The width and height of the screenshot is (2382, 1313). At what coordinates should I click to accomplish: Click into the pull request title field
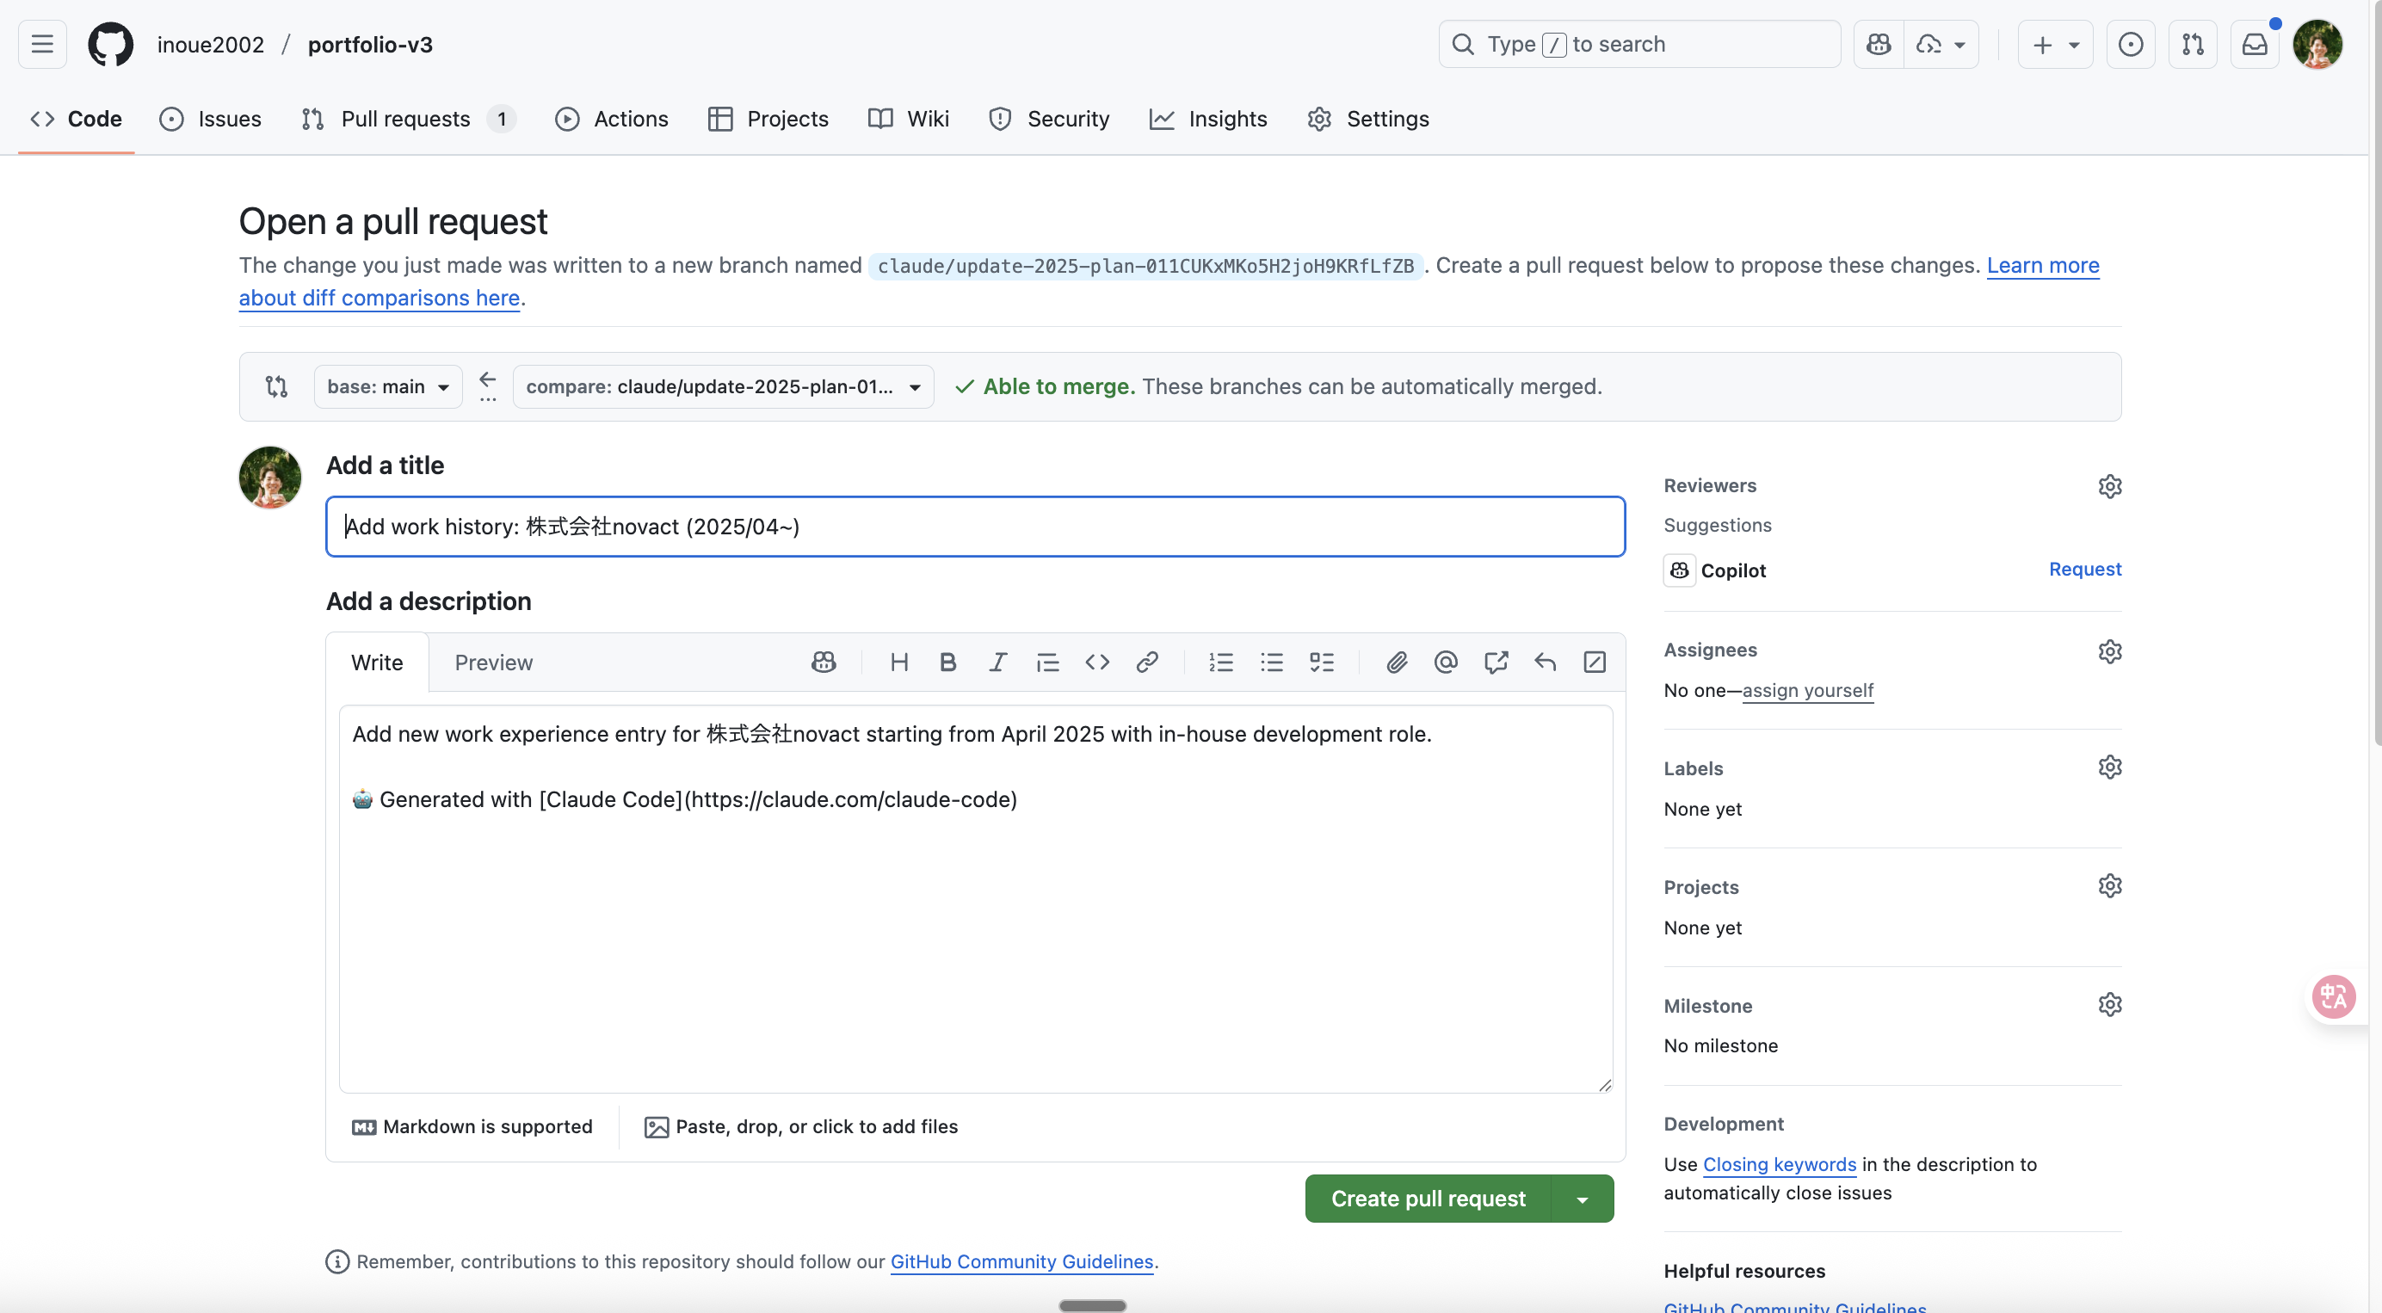[x=975, y=527]
